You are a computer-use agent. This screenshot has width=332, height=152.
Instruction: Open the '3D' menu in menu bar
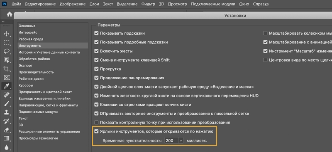pyautogui.click(x=161, y=4)
